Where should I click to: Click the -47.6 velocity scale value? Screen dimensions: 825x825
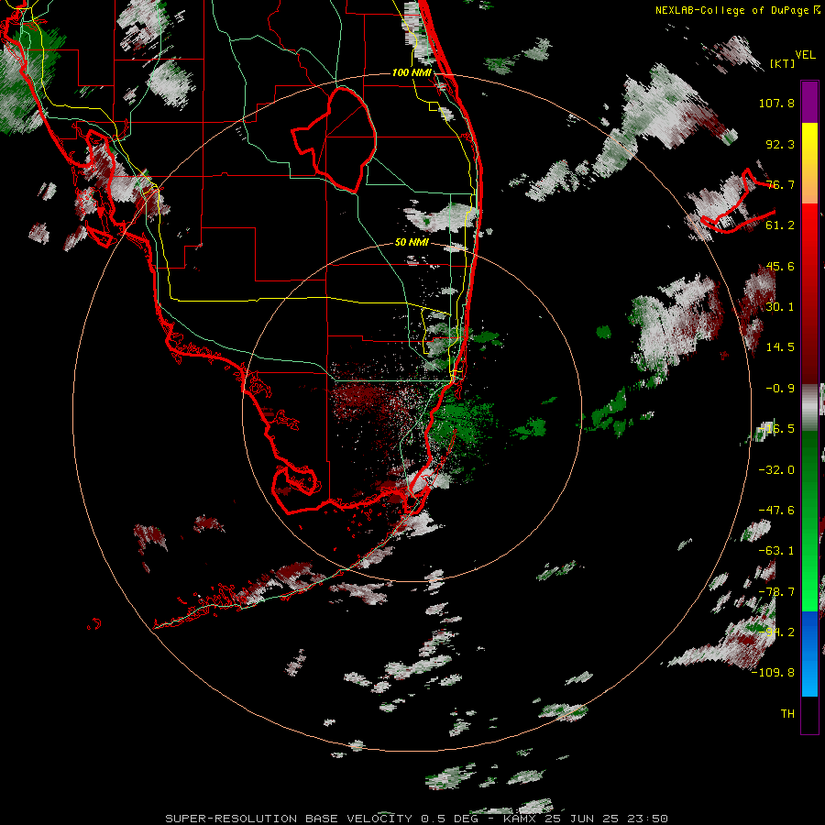[776, 511]
